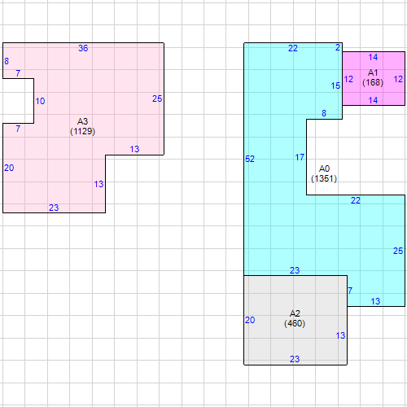
Task: Click dimension 36 on A3's top edge
Action: 83,48
